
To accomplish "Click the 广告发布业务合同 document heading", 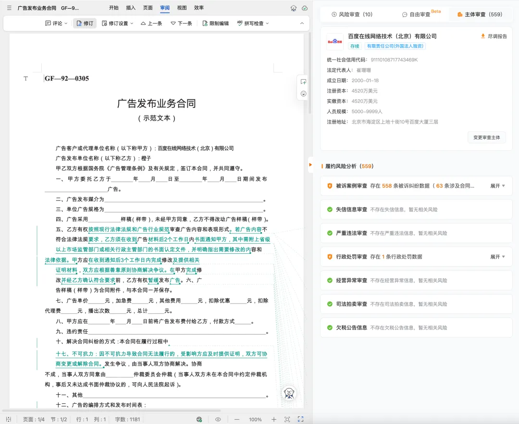I will coord(157,104).
